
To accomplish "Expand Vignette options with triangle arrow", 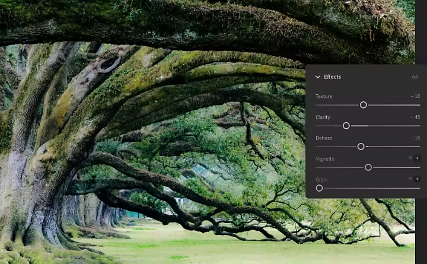I will [417, 158].
